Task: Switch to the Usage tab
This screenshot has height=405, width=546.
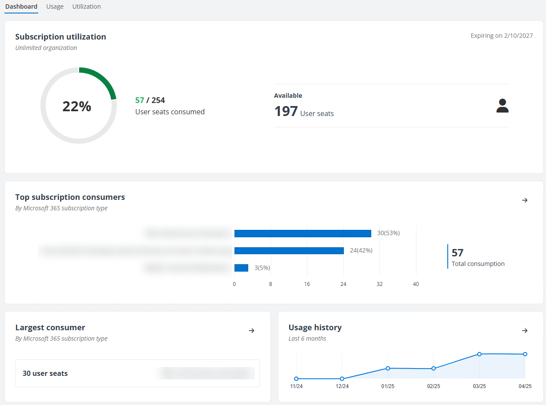Action: pyautogui.click(x=55, y=7)
